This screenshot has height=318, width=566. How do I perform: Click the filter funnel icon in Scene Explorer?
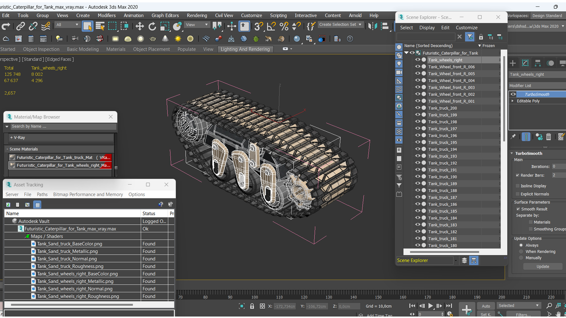[470, 37]
